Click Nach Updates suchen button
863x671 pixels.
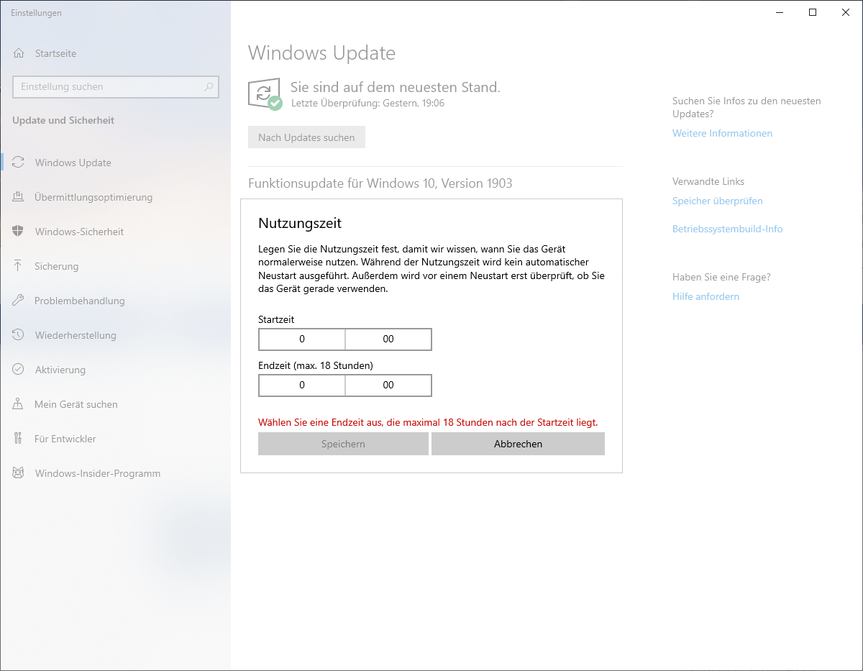pos(306,137)
